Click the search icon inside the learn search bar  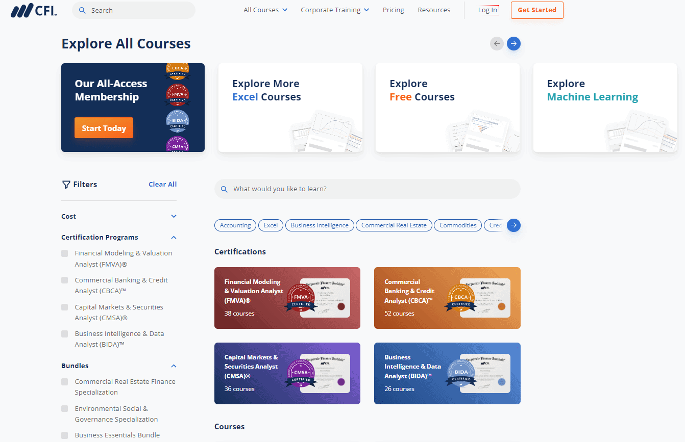225,189
